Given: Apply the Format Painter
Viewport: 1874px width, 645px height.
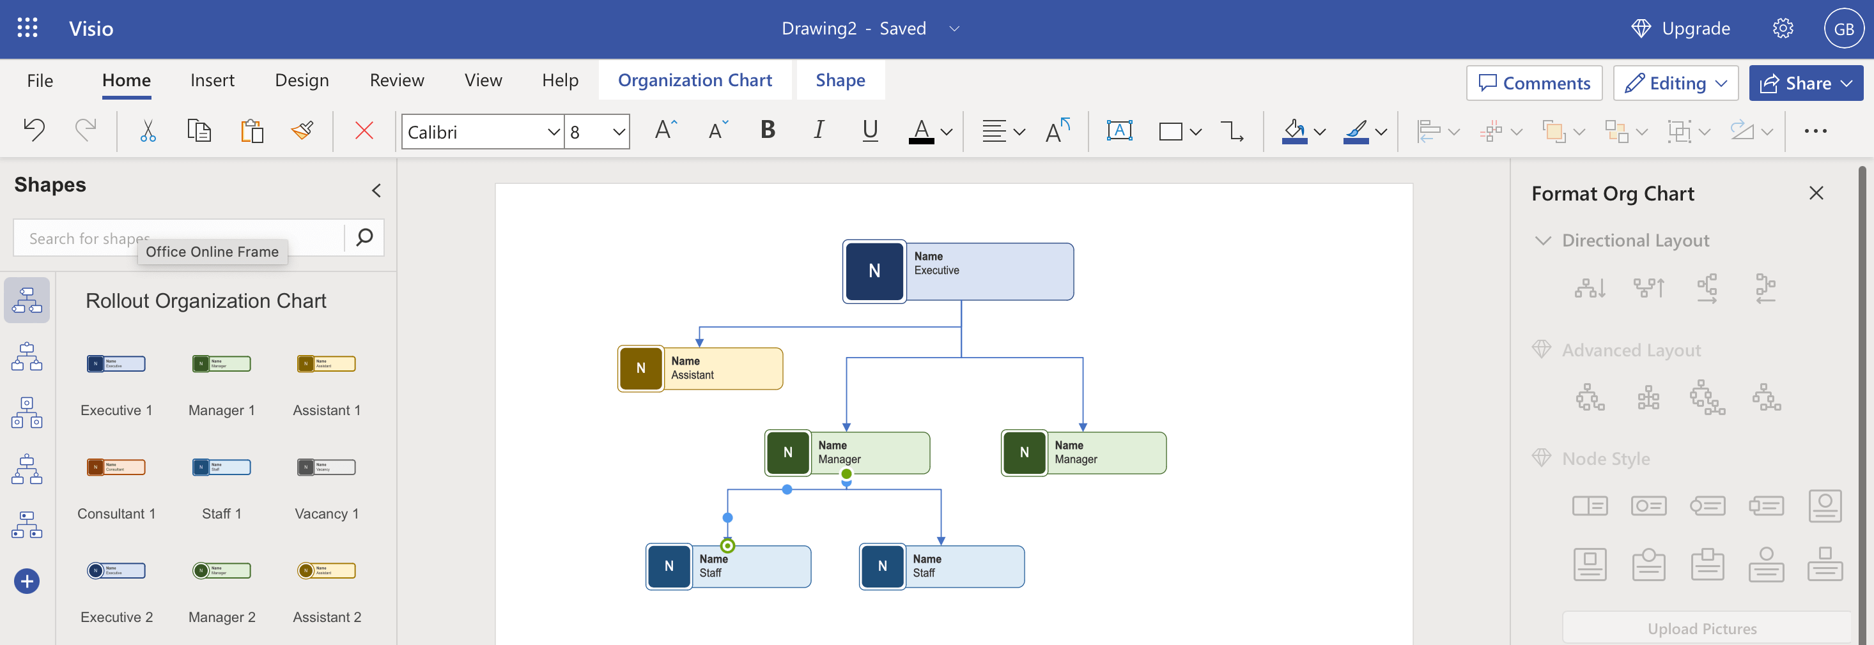Looking at the screenshot, I should [x=302, y=131].
